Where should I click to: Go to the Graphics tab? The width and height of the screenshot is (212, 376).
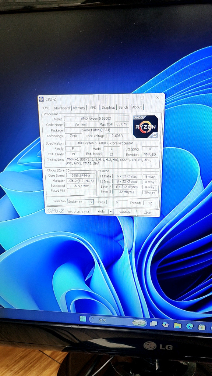[108, 108]
